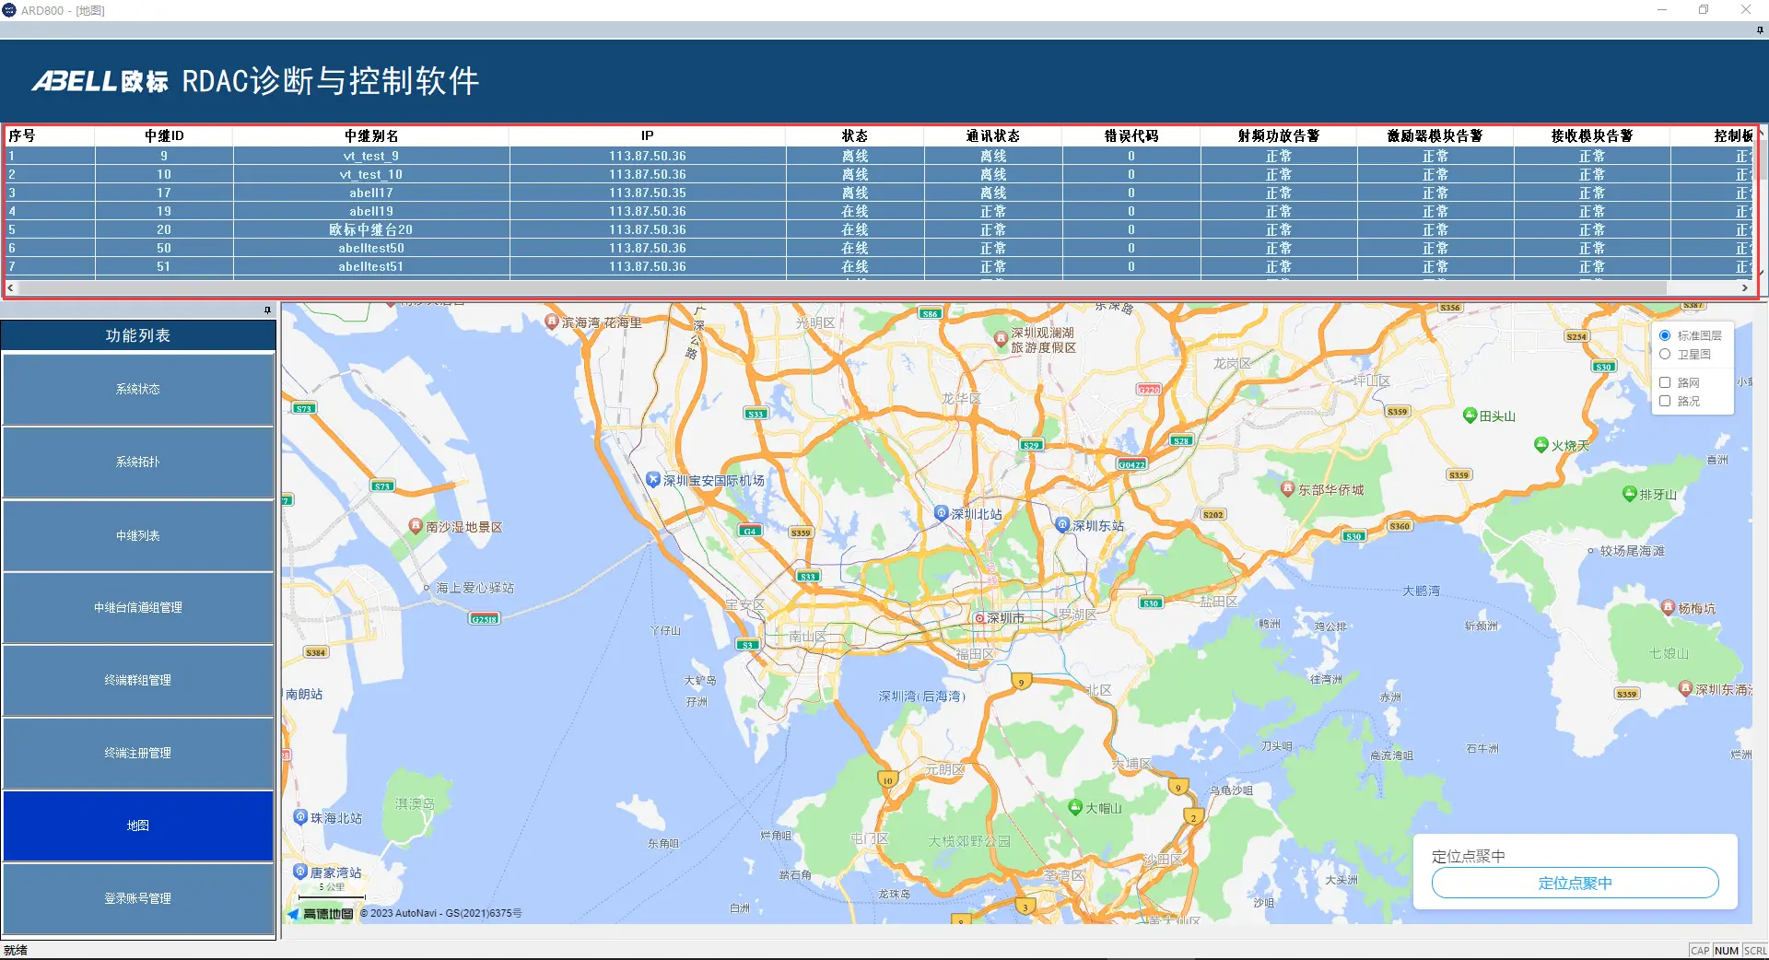
Task: Select table row with alias vt_test_9
Action: (x=881, y=156)
